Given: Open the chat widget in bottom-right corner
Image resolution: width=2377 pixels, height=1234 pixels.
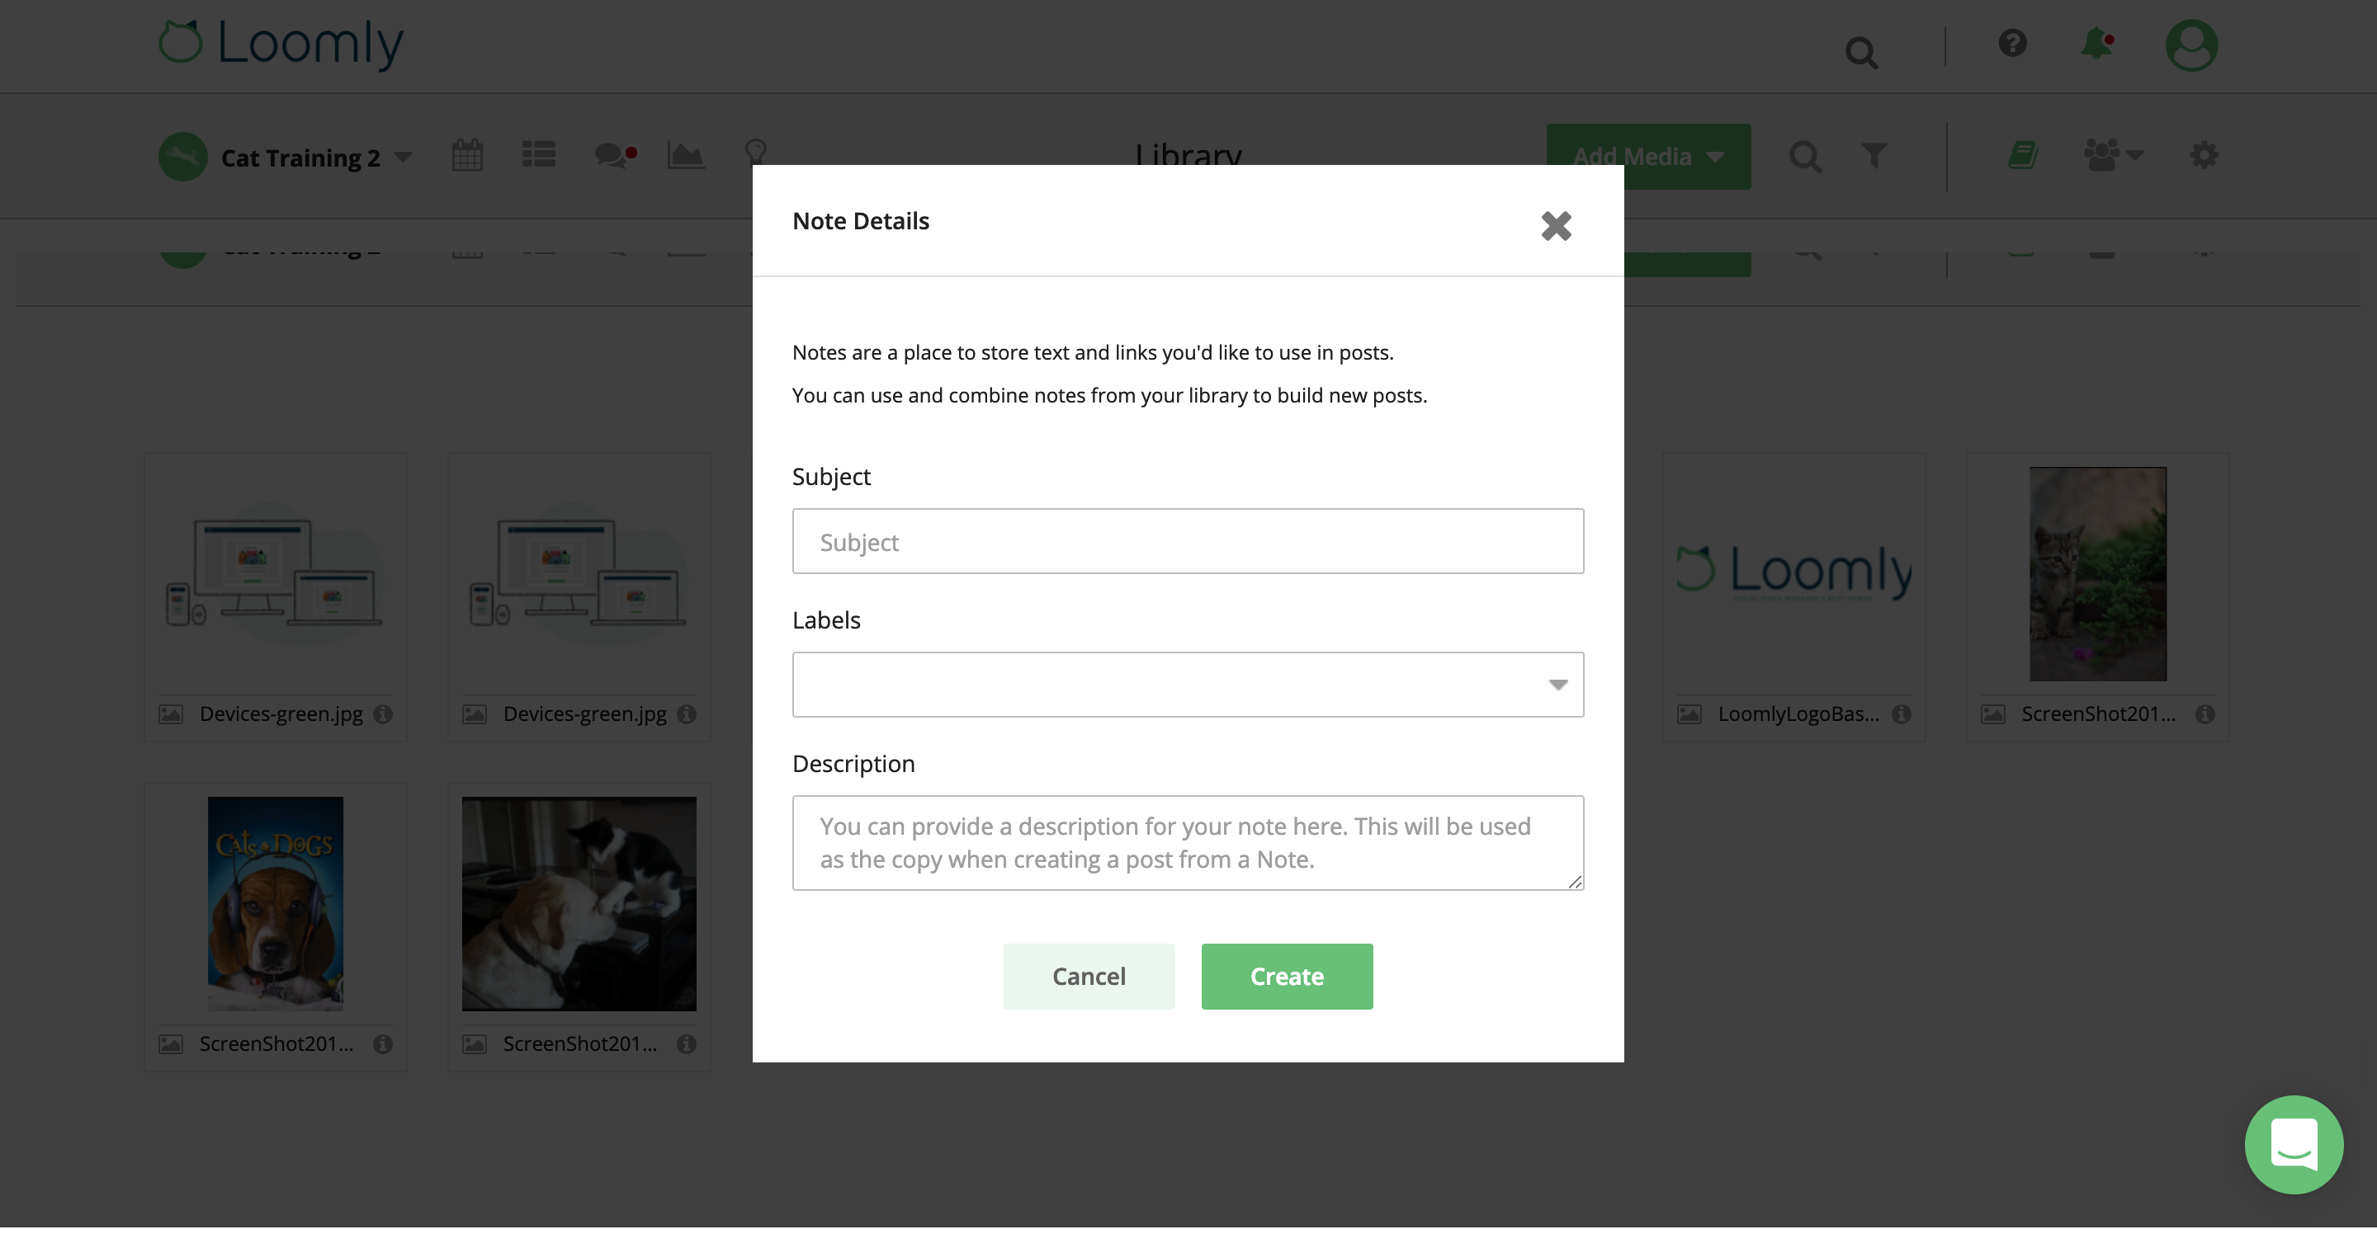Looking at the screenshot, I should coord(2294,1145).
